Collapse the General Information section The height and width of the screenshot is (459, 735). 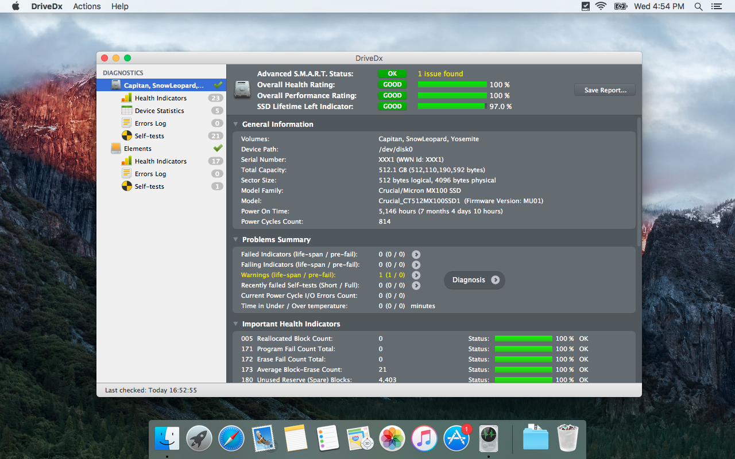tap(235, 125)
